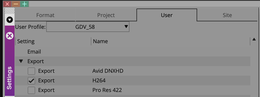The image size is (260, 97).
Task: Click the green plus window icon
Action: coord(24,4)
